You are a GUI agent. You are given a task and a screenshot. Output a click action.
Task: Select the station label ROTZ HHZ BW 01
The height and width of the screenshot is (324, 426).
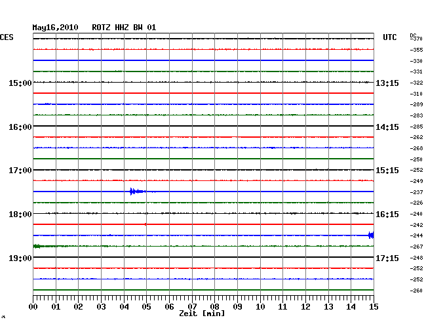[x=124, y=28]
